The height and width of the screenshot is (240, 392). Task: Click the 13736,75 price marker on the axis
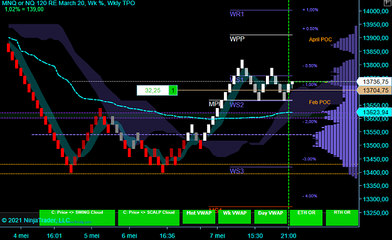[x=374, y=82]
